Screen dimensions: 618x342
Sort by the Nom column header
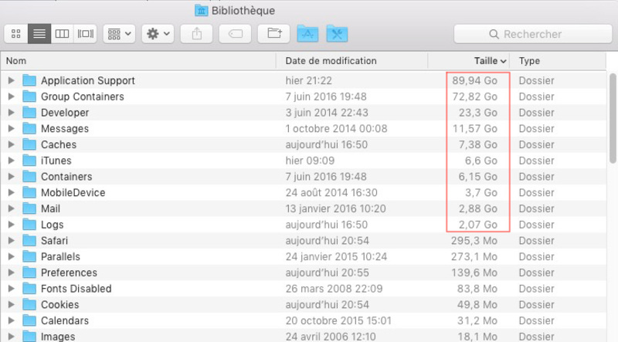138,61
